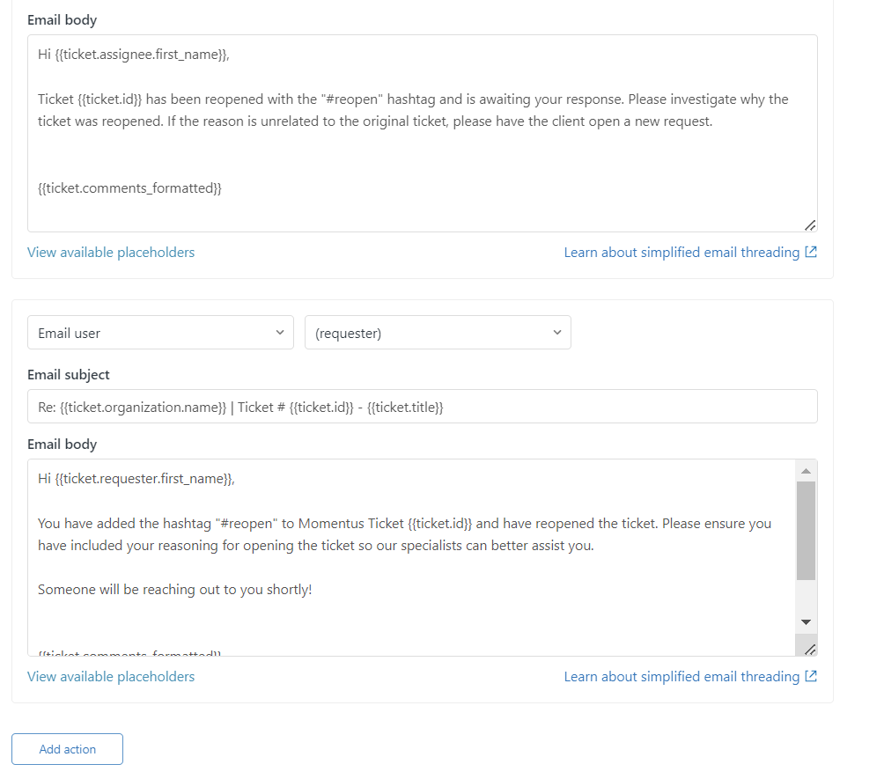Click the resize grip of the top Email body
The height and width of the screenshot is (779, 884).
click(x=809, y=224)
